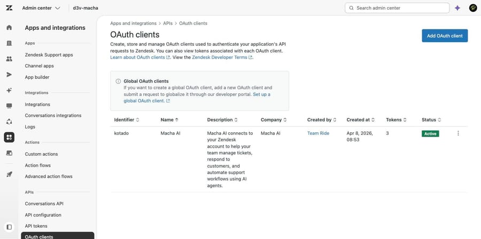Open Zendesk Developer Terms link
Screen dimensions: 481x239
coord(222,57)
